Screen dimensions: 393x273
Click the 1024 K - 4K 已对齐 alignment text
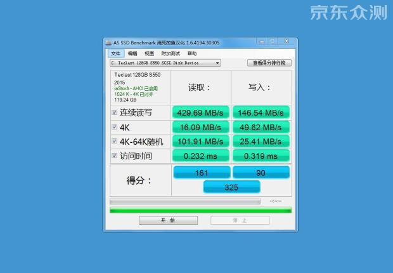(x=134, y=94)
